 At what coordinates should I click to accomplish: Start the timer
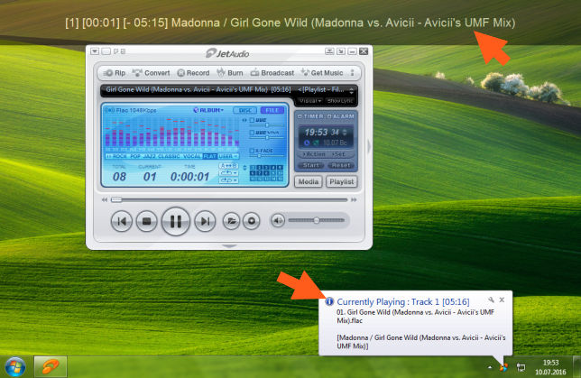coord(311,165)
